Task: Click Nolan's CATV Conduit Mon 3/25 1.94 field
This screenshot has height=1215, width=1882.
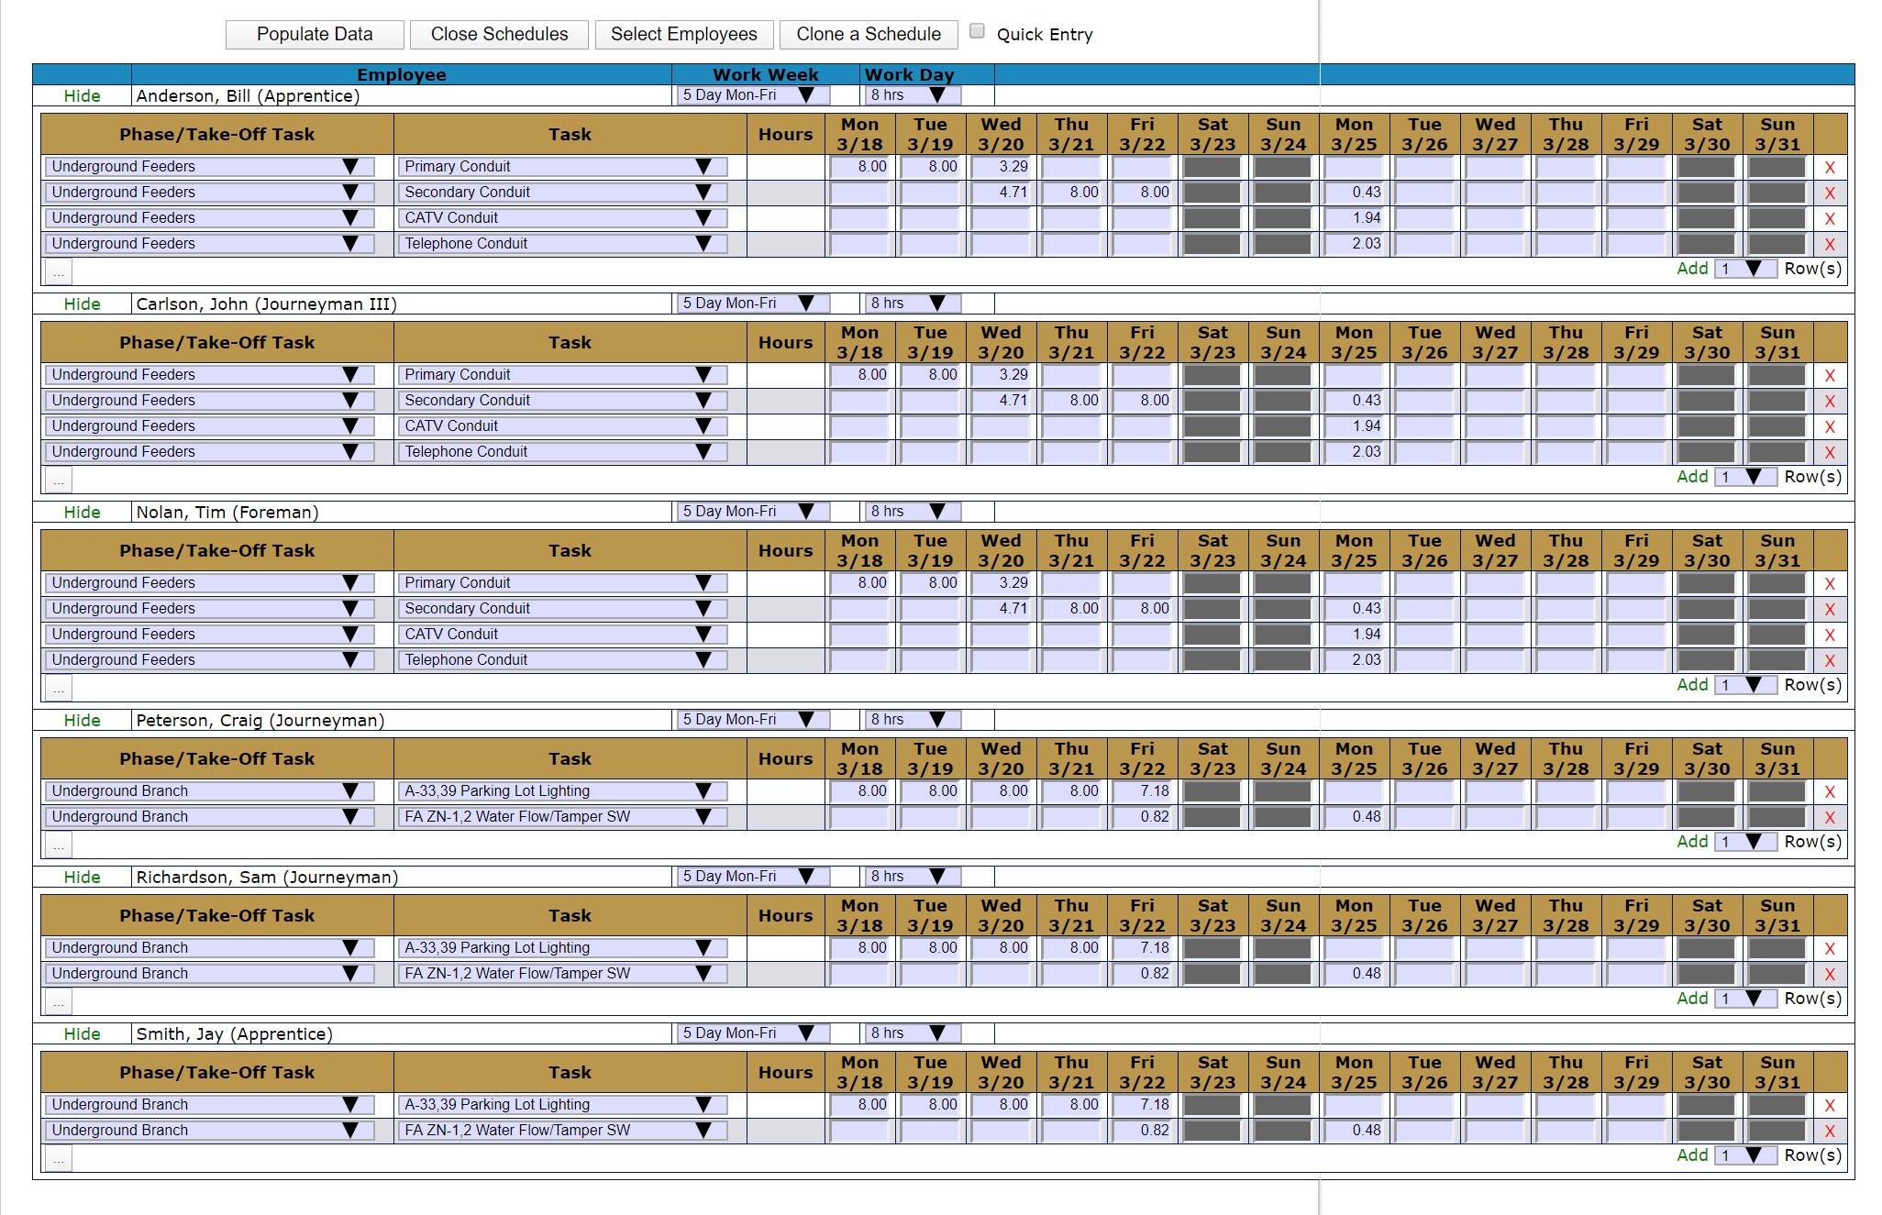Action: [x=1354, y=634]
